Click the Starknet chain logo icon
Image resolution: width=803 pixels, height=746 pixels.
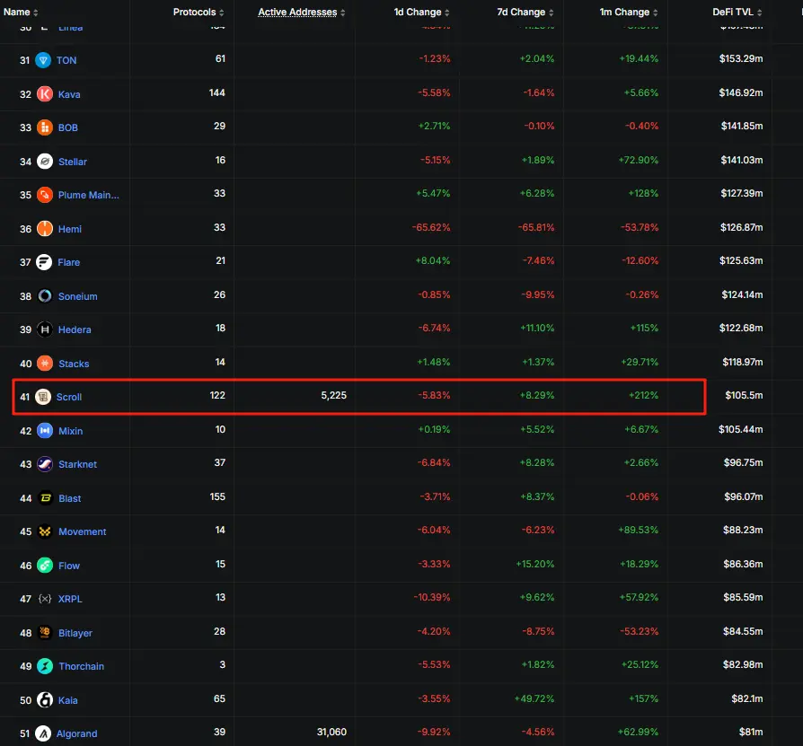(x=45, y=465)
